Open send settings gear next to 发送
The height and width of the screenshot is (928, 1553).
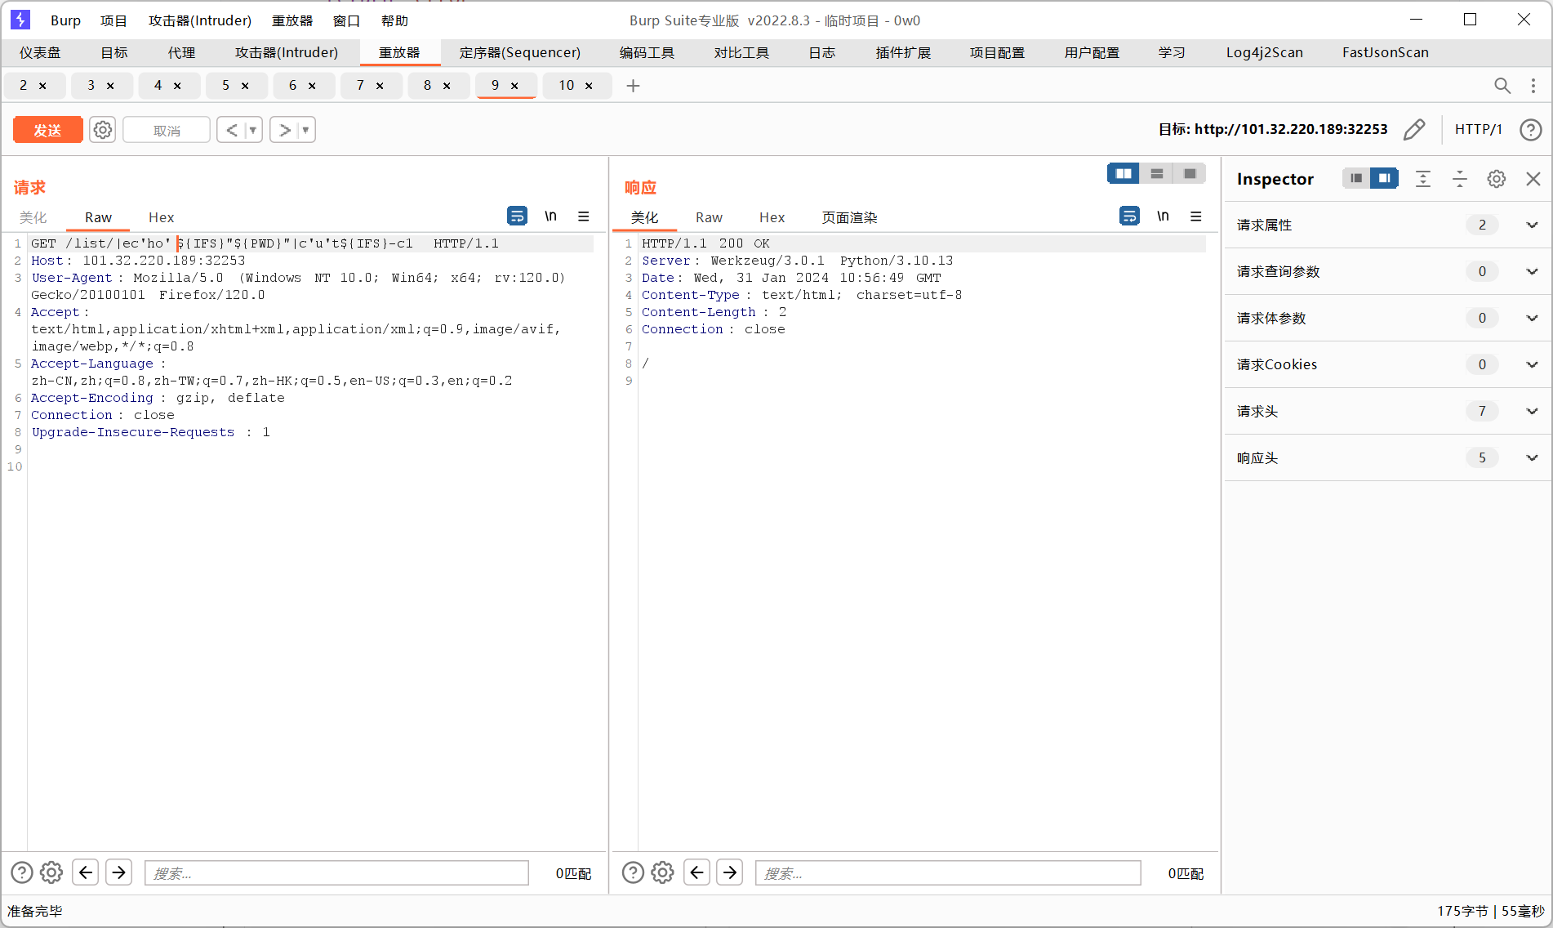(102, 130)
